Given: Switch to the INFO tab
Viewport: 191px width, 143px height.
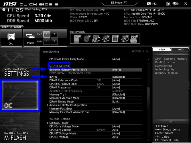Looking at the screenshot, I should coord(180,50).
